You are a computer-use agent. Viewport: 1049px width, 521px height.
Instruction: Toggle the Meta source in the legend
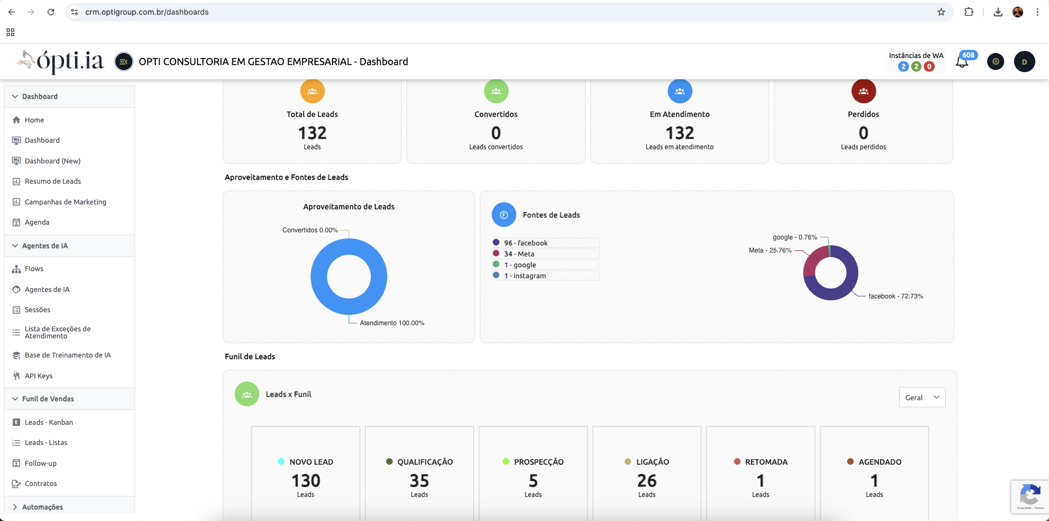coord(545,253)
